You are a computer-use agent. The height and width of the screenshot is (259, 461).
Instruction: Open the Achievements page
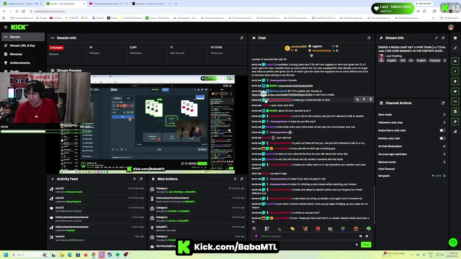(x=22, y=63)
